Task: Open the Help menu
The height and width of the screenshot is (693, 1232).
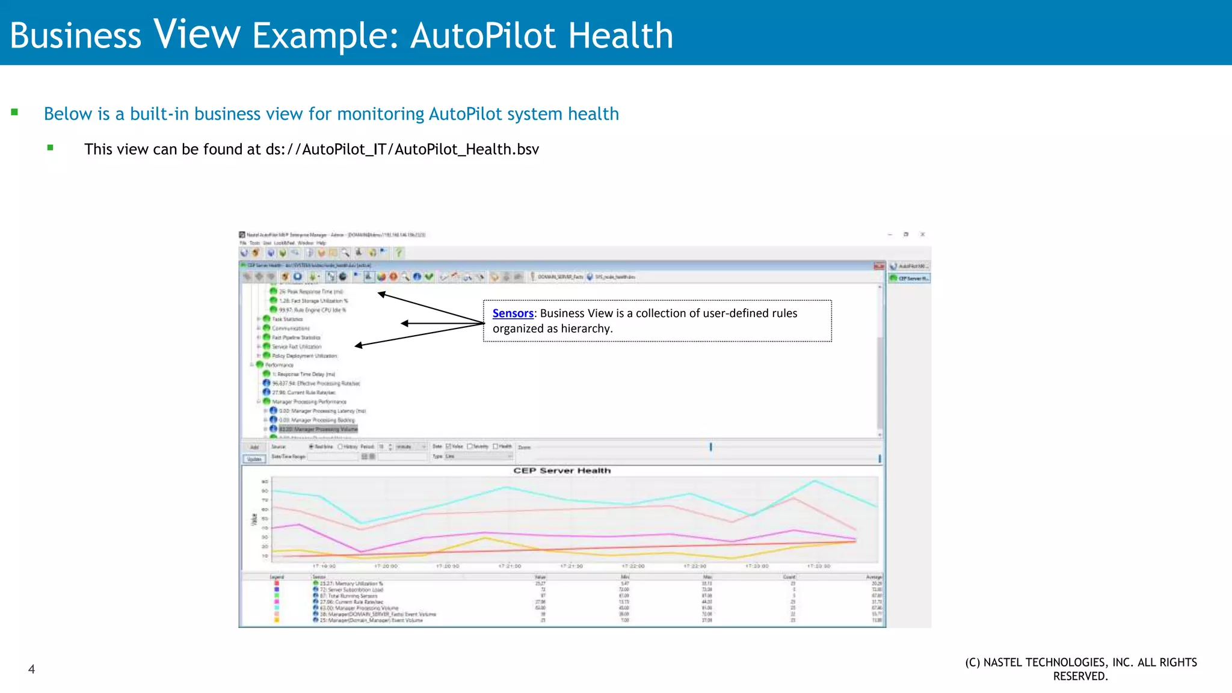Action: pos(321,243)
